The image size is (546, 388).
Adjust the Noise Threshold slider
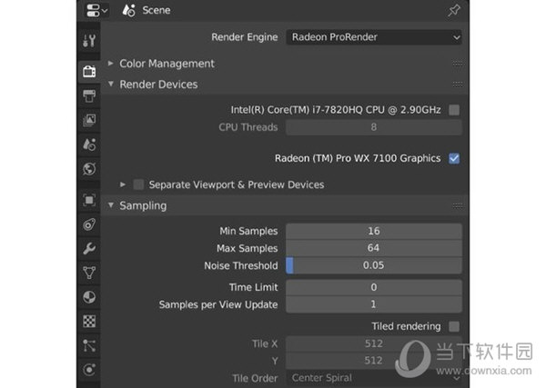(374, 265)
